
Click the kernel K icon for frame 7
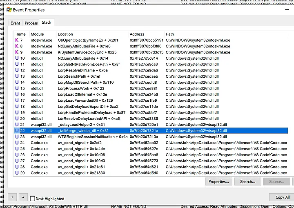click(17, 40)
